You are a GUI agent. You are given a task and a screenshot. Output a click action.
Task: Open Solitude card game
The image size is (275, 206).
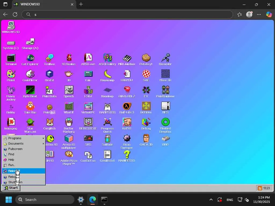coord(107,140)
